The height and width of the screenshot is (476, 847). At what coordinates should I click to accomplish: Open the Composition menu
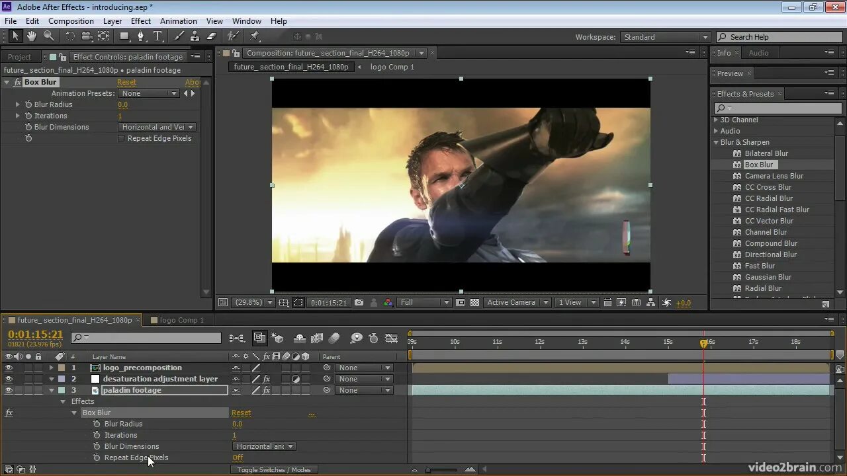[x=71, y=21]
